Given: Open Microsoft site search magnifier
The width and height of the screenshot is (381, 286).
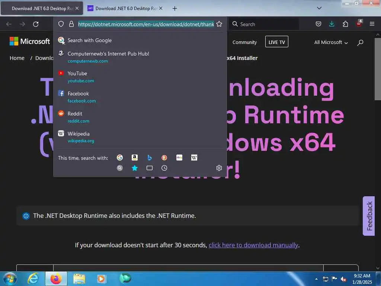Looking at the screenshot, I should (x=360, y=42).
